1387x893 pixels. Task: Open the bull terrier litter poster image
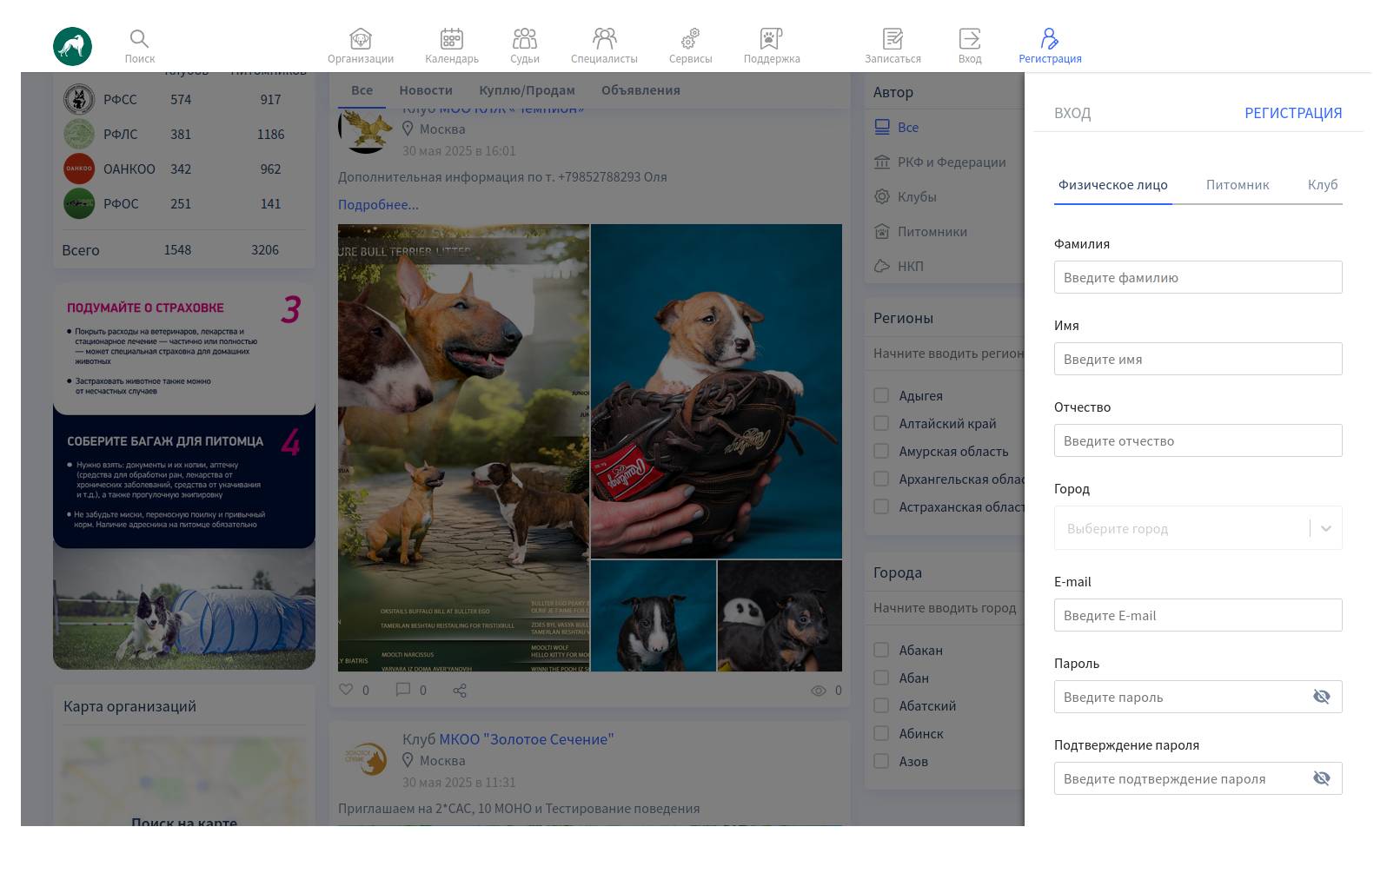463,447
